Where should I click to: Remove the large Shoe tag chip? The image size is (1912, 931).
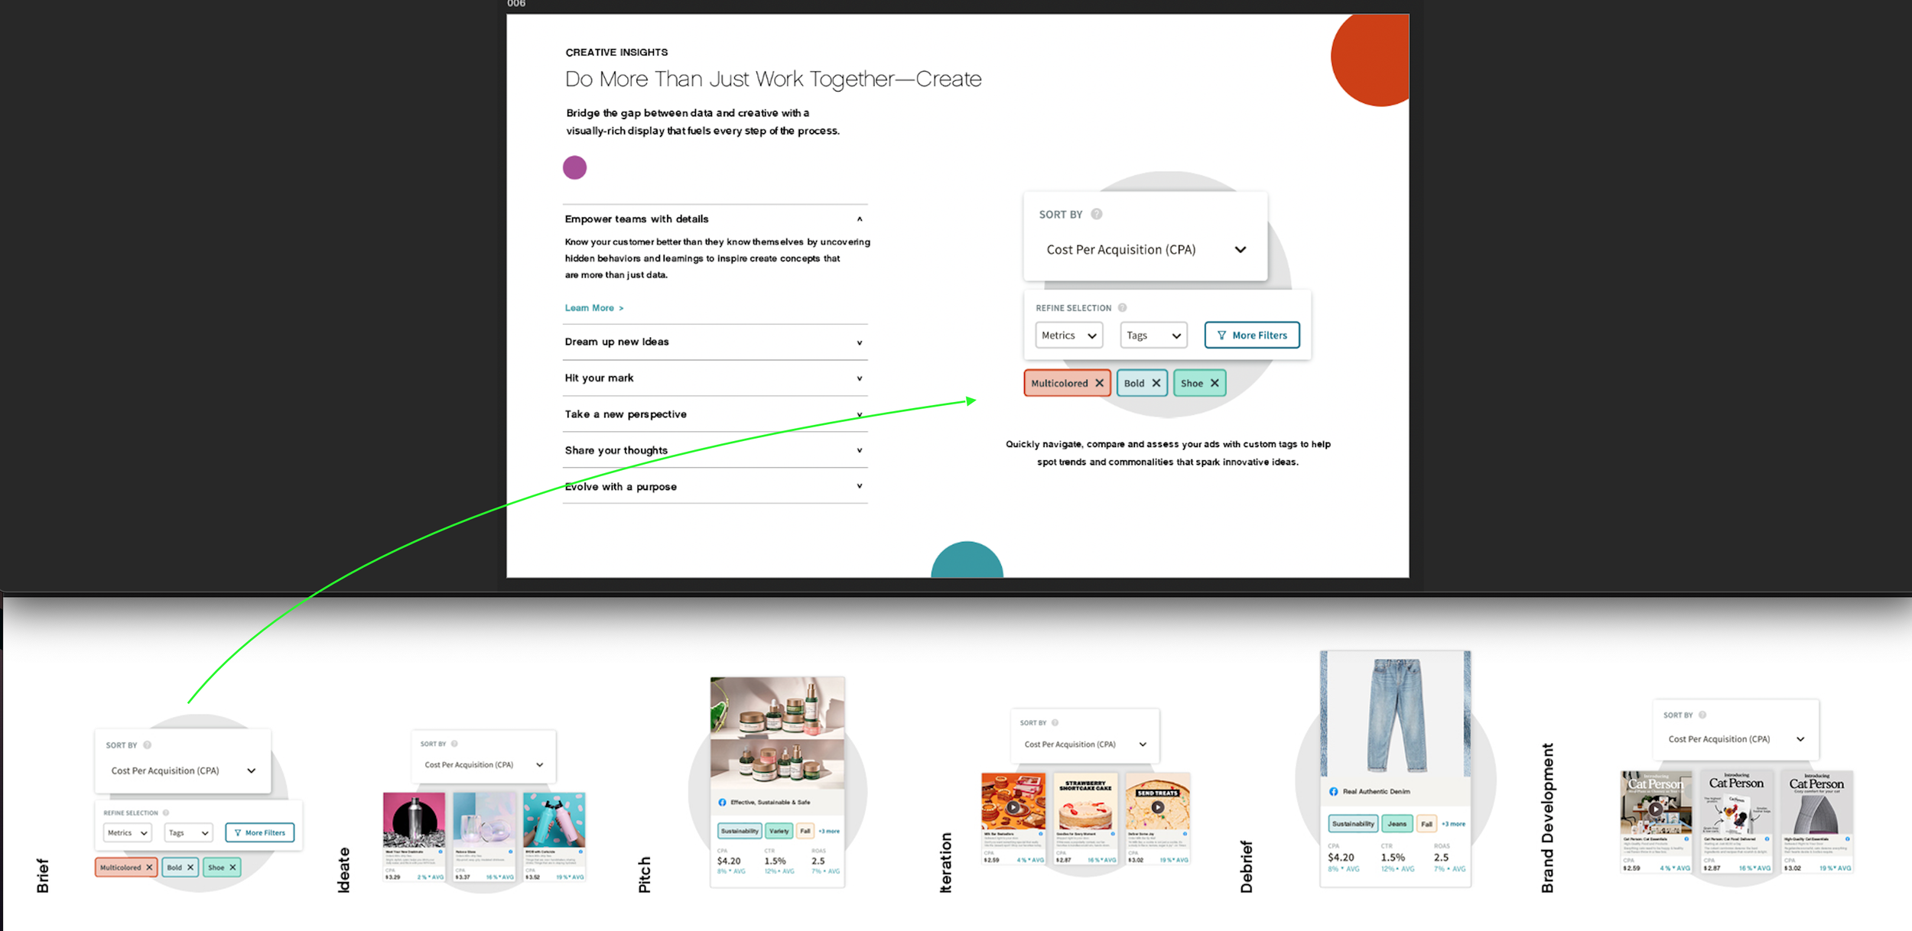pos(1215,383)
